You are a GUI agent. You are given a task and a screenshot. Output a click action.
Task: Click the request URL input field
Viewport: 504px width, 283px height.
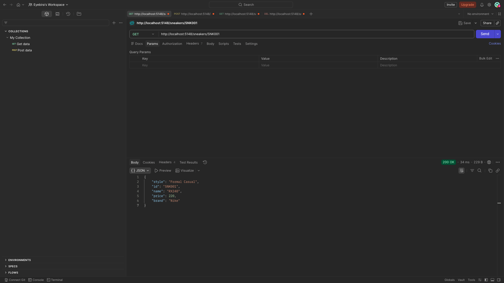[x=315, y=34]
